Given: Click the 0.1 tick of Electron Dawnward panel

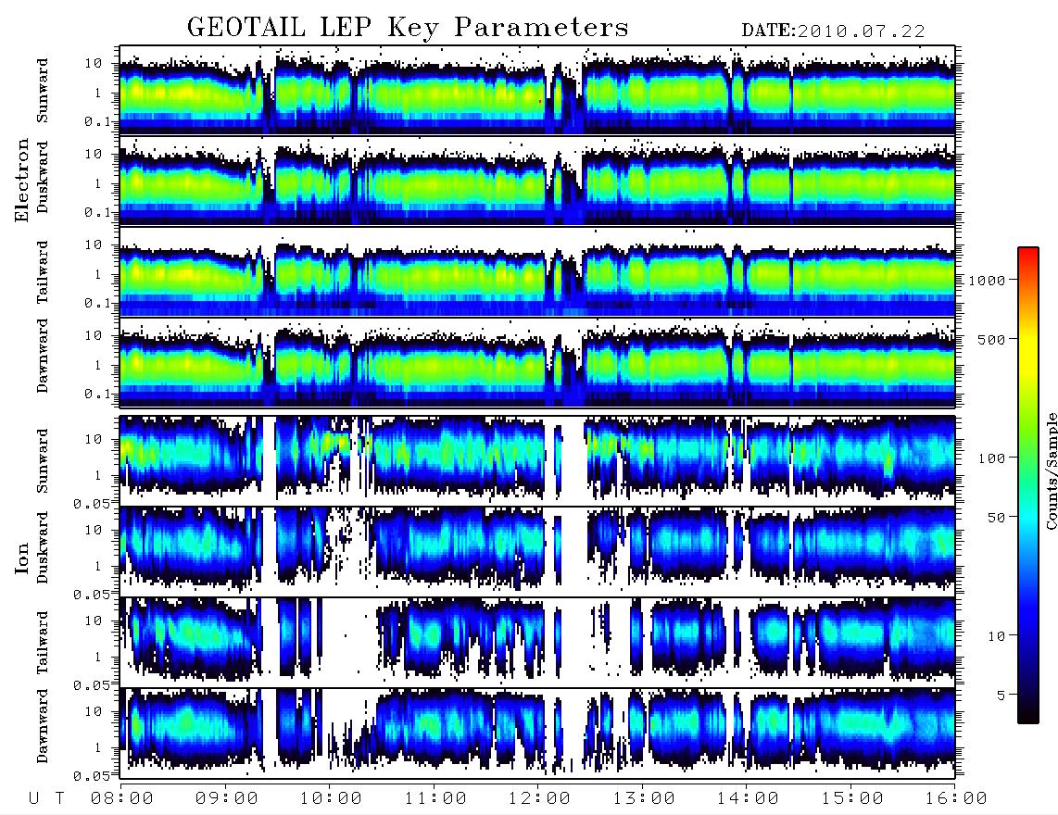Looking at the screenshot, I should click(x=98, y=394).
